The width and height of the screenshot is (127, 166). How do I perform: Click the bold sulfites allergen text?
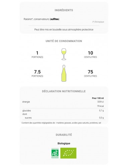click(x=54, y=19)
